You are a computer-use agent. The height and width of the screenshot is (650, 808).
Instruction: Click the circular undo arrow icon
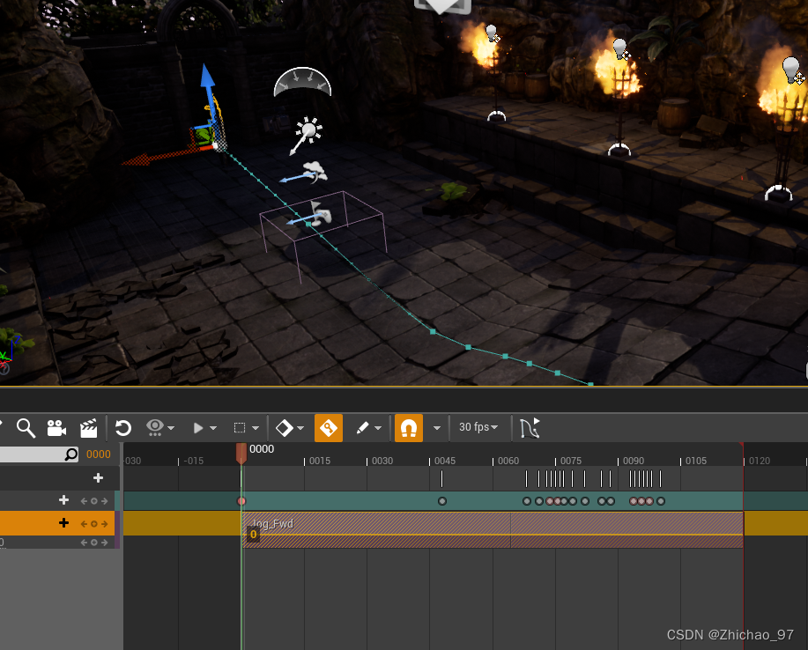[x=122, y=427]
